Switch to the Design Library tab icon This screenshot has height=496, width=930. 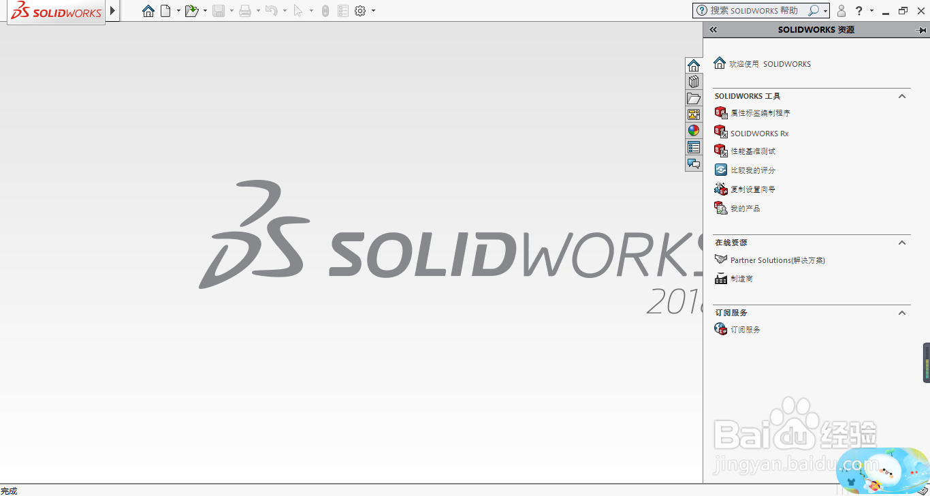coord(694,82)
